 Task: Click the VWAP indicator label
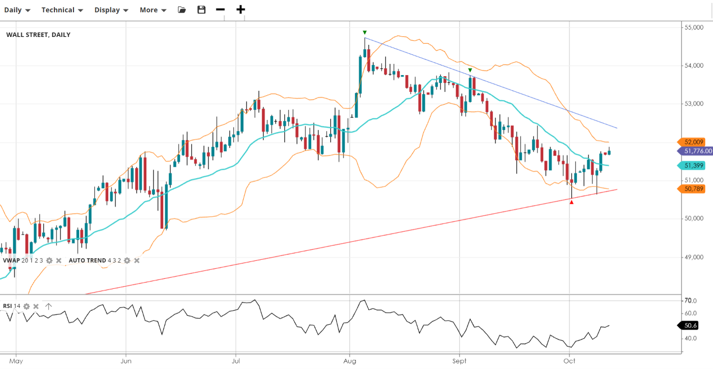11,260
